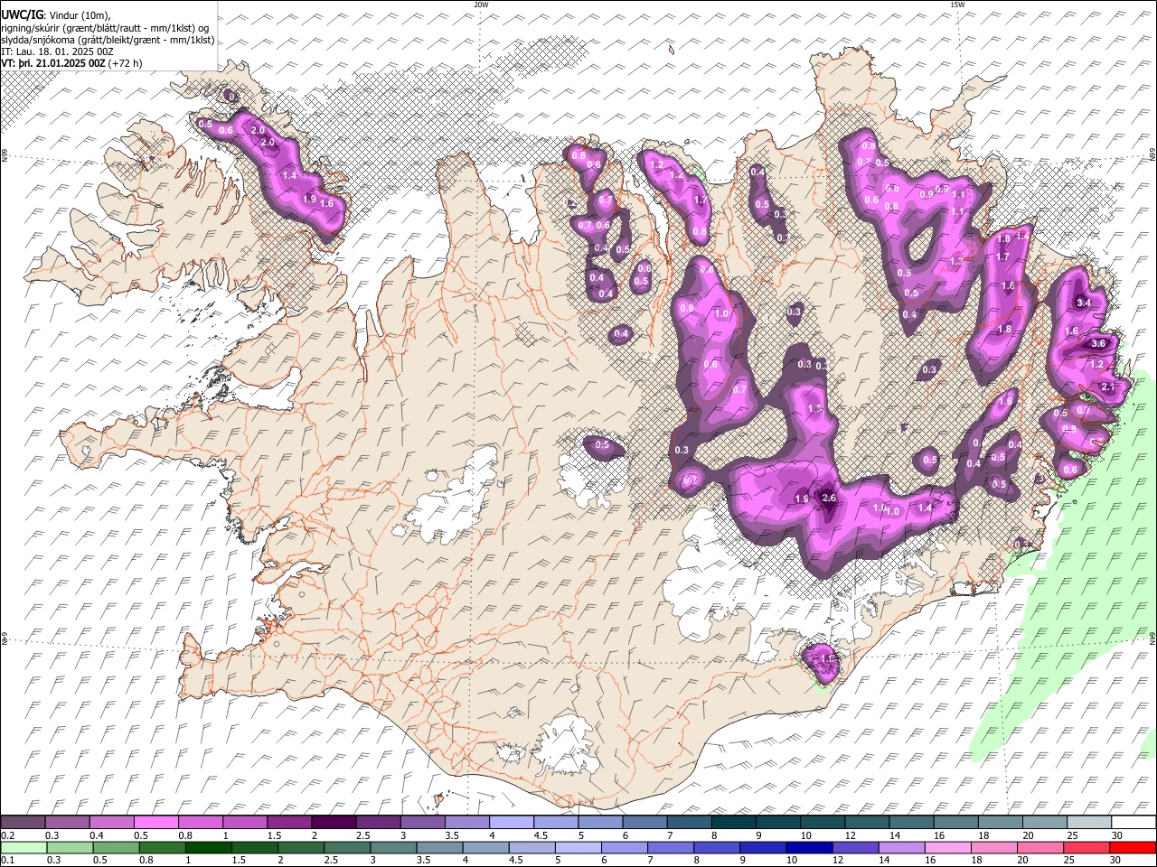Click the light pink swatch labeled 16
Screen dimensions: 1157x867
pyautogui.click(x=948, y=847)
